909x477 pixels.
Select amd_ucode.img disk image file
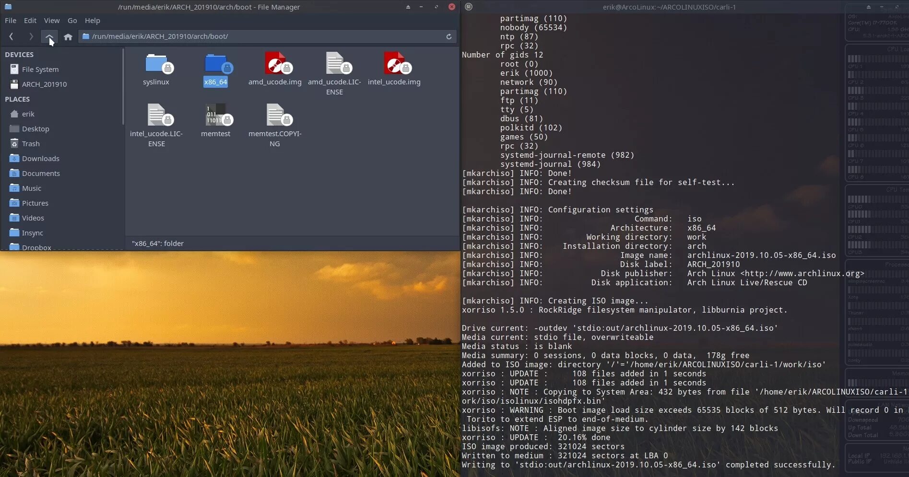275,70
